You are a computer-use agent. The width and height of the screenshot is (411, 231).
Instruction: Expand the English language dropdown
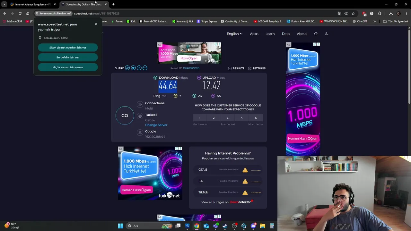234,34
